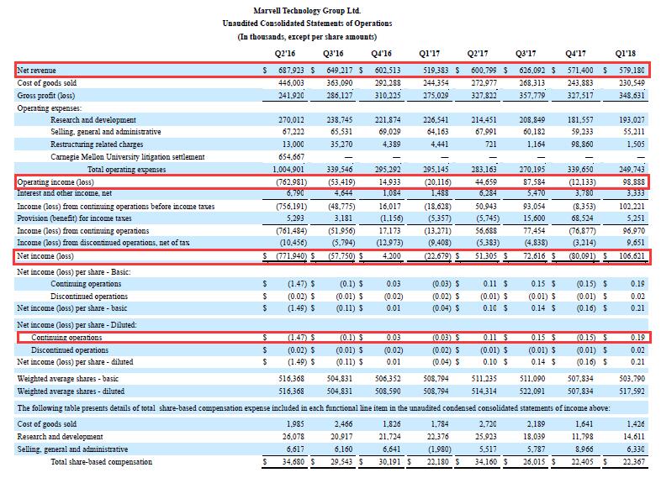Click "Net income (loss) per share - Diluted:" heading
The width and height of the screenshot is (661, 478).
[x=77, y=326]
